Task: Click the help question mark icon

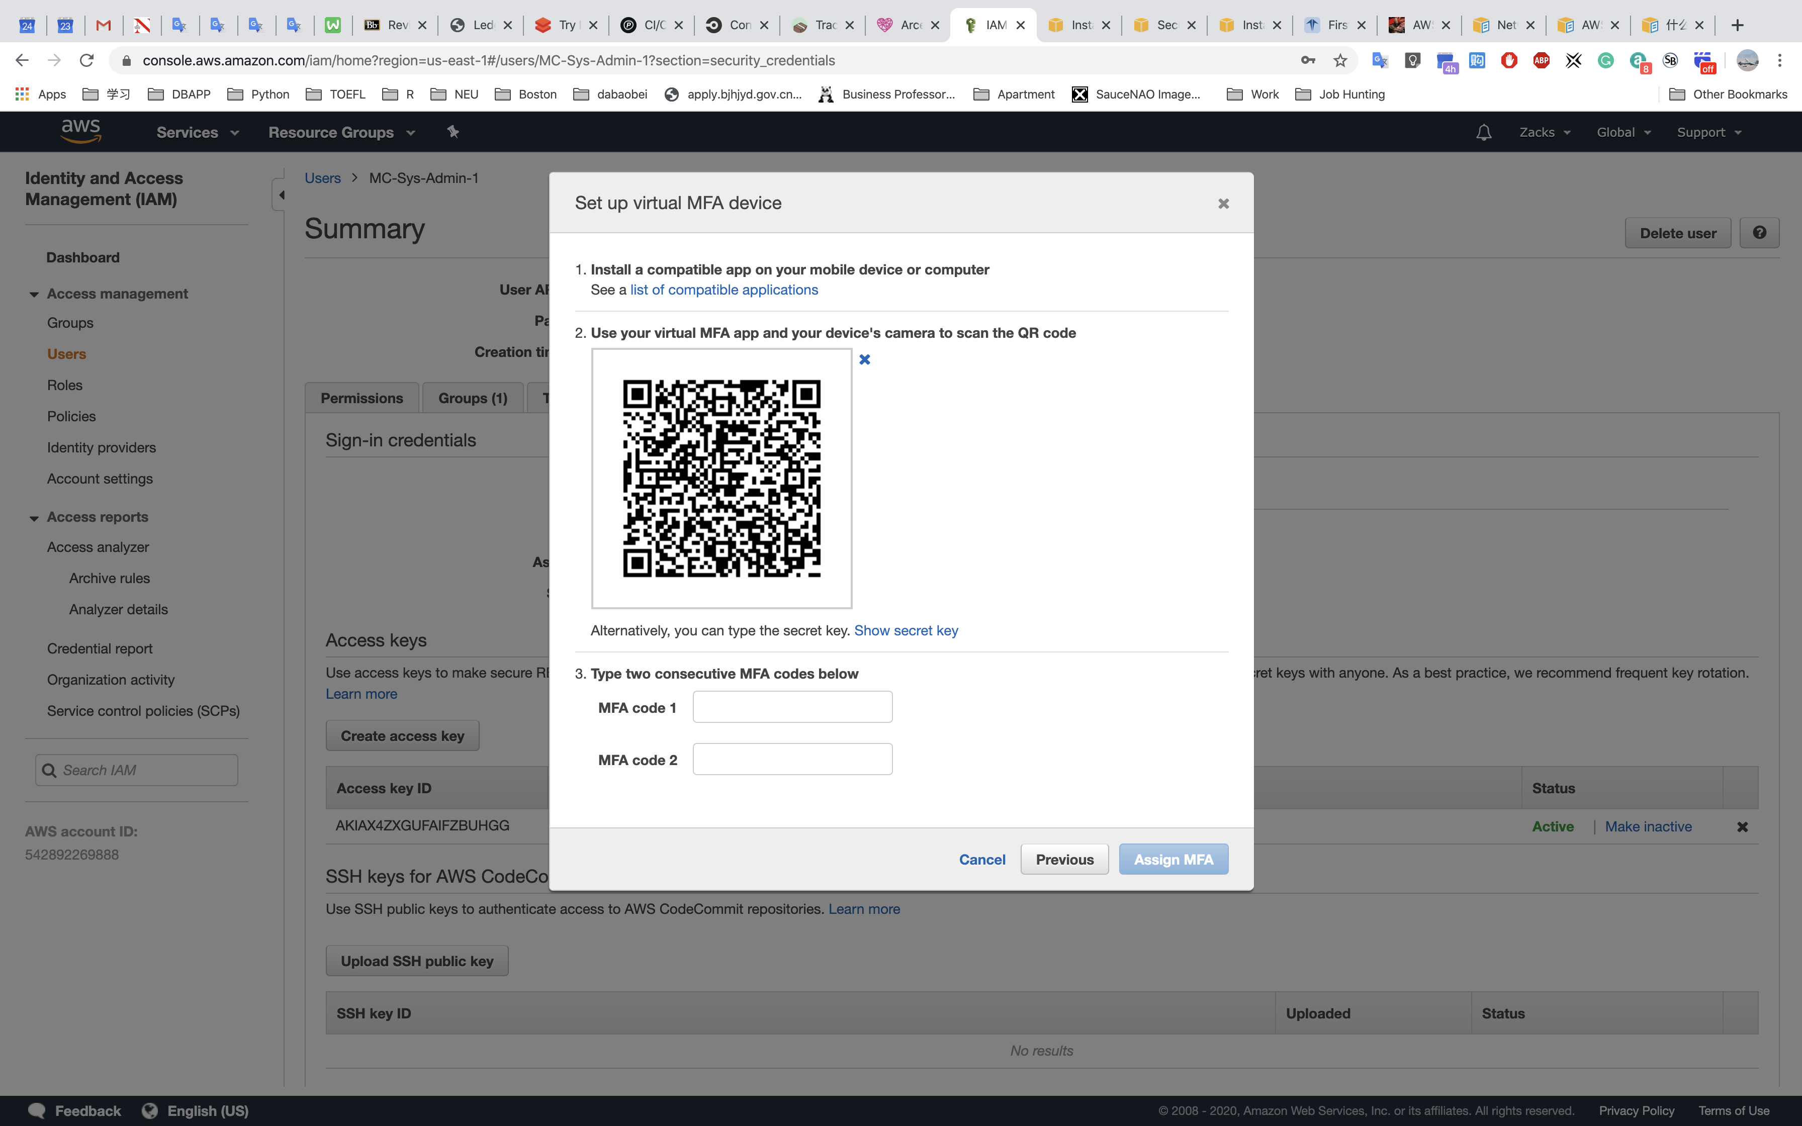Action: [1760, 233]
